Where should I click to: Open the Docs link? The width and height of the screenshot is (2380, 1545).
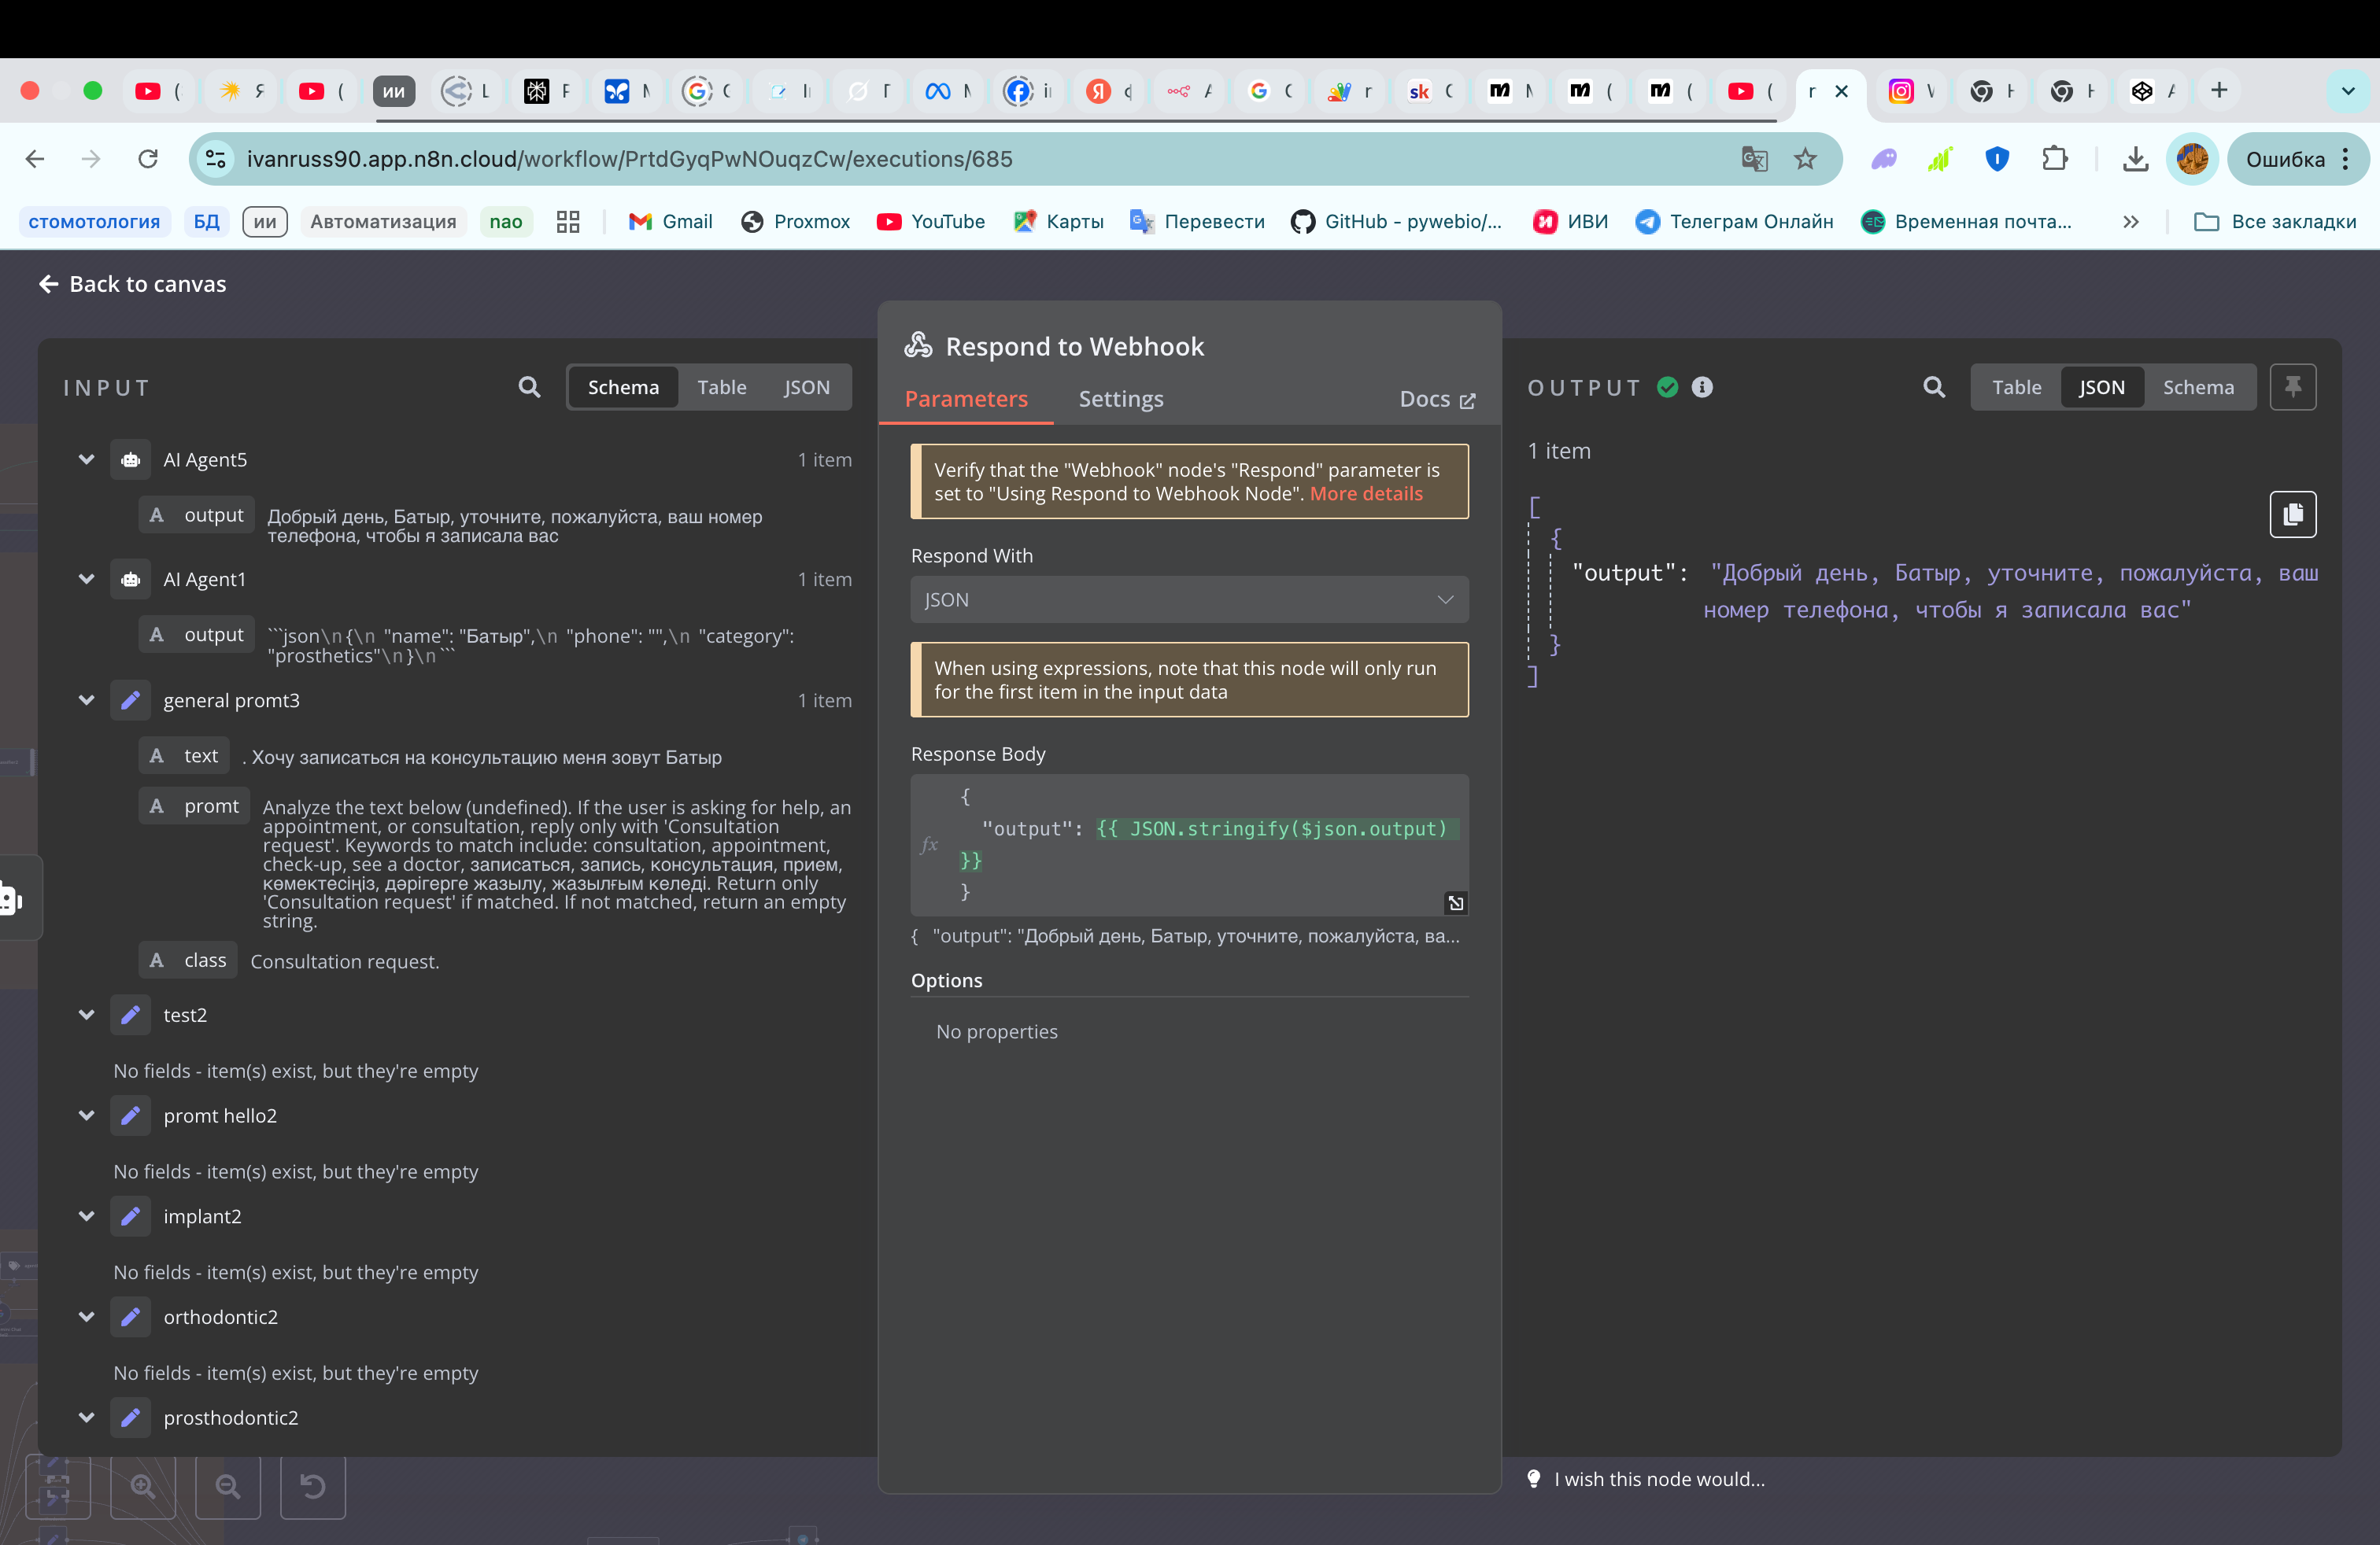(x=1437, y=399)
